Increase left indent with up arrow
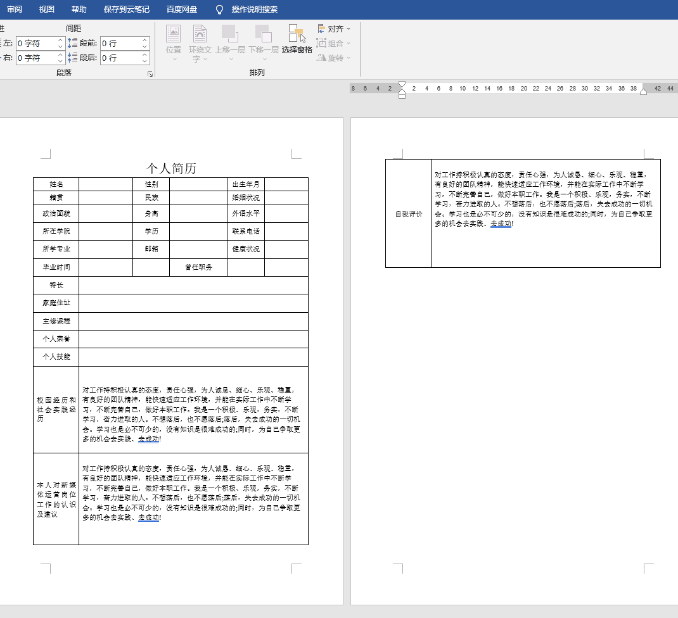678x618 pixels. pos(60,40)
